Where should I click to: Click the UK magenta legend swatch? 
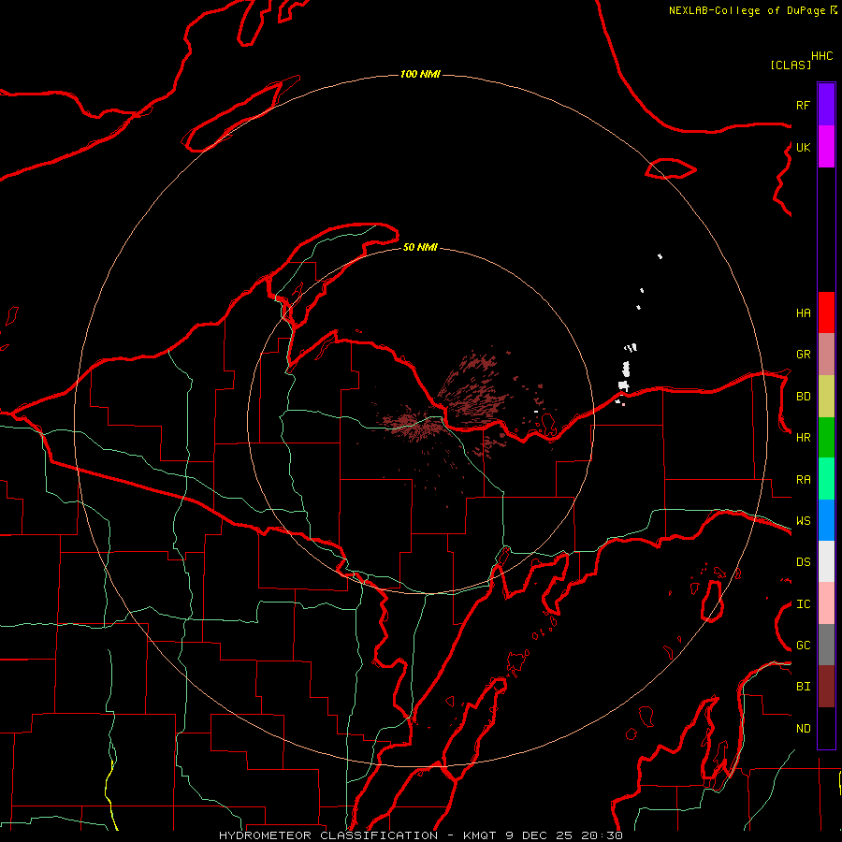point(826,147)
